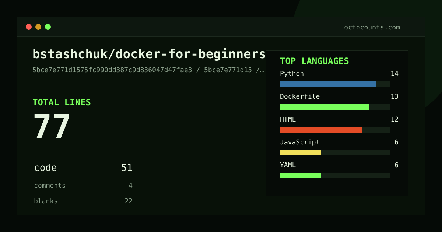Click the TOTAL LINES heading
The height and width of the screenshot is (232, 442).
[x=62, y=102]
